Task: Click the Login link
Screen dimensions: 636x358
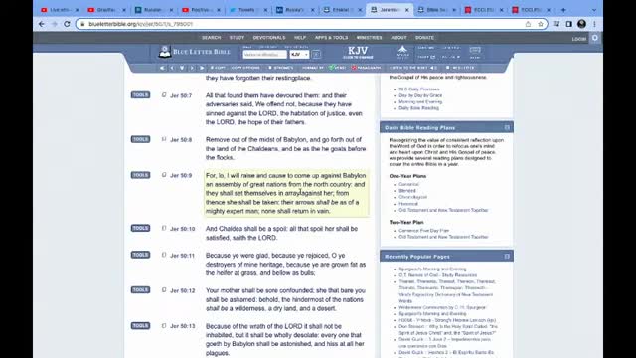Action: tap(578, 39)
